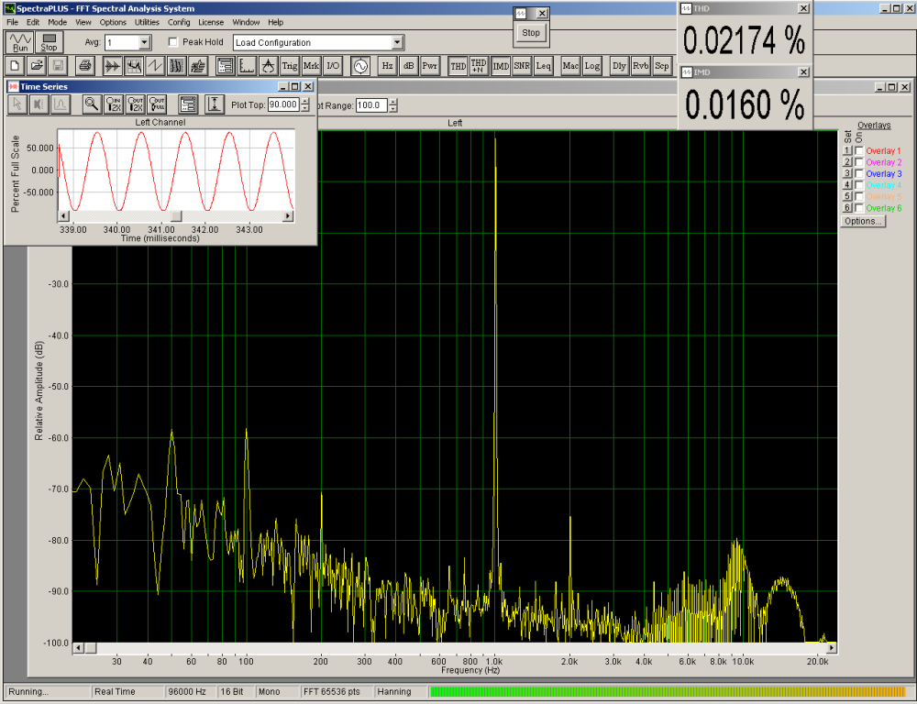Open the Trig trigger settings icon
The image size is (917, 704).
coord(289,65)
